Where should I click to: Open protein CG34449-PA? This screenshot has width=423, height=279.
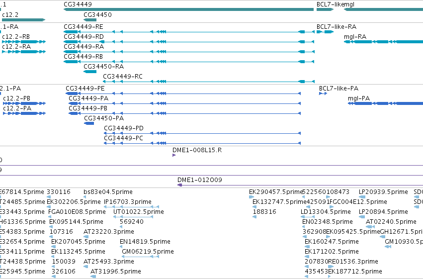tap(185, 103)
